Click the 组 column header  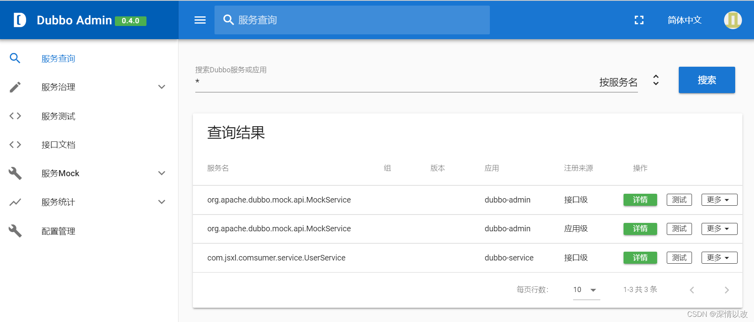[x=387, y=168]
